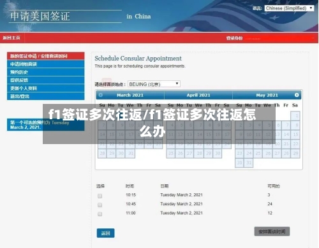Select May 23 on the calendar
The image size is (319, 248).
(239, 154)
